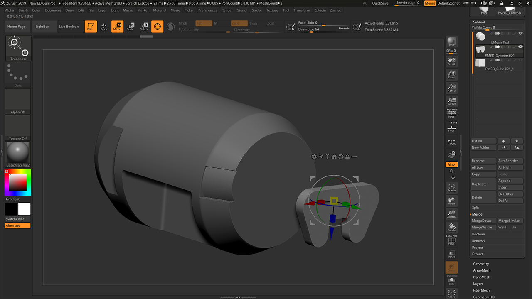The width and height of the screenshot is (532, 299).
Task: Click the AAHalf icon
Action: click(x=451, y=101)
